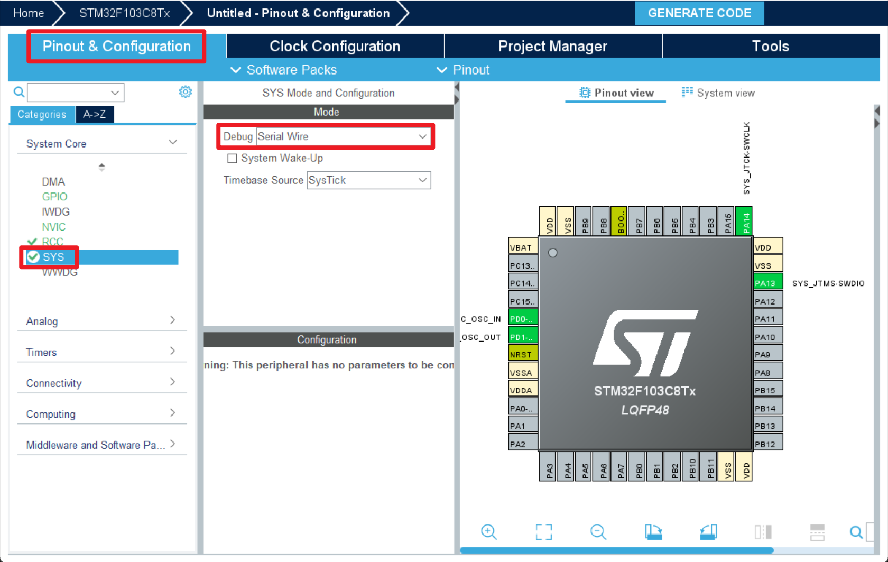The image size is (888, 562).
Task: Toggle the horizontal split view icon
Action: pos(817,532)
